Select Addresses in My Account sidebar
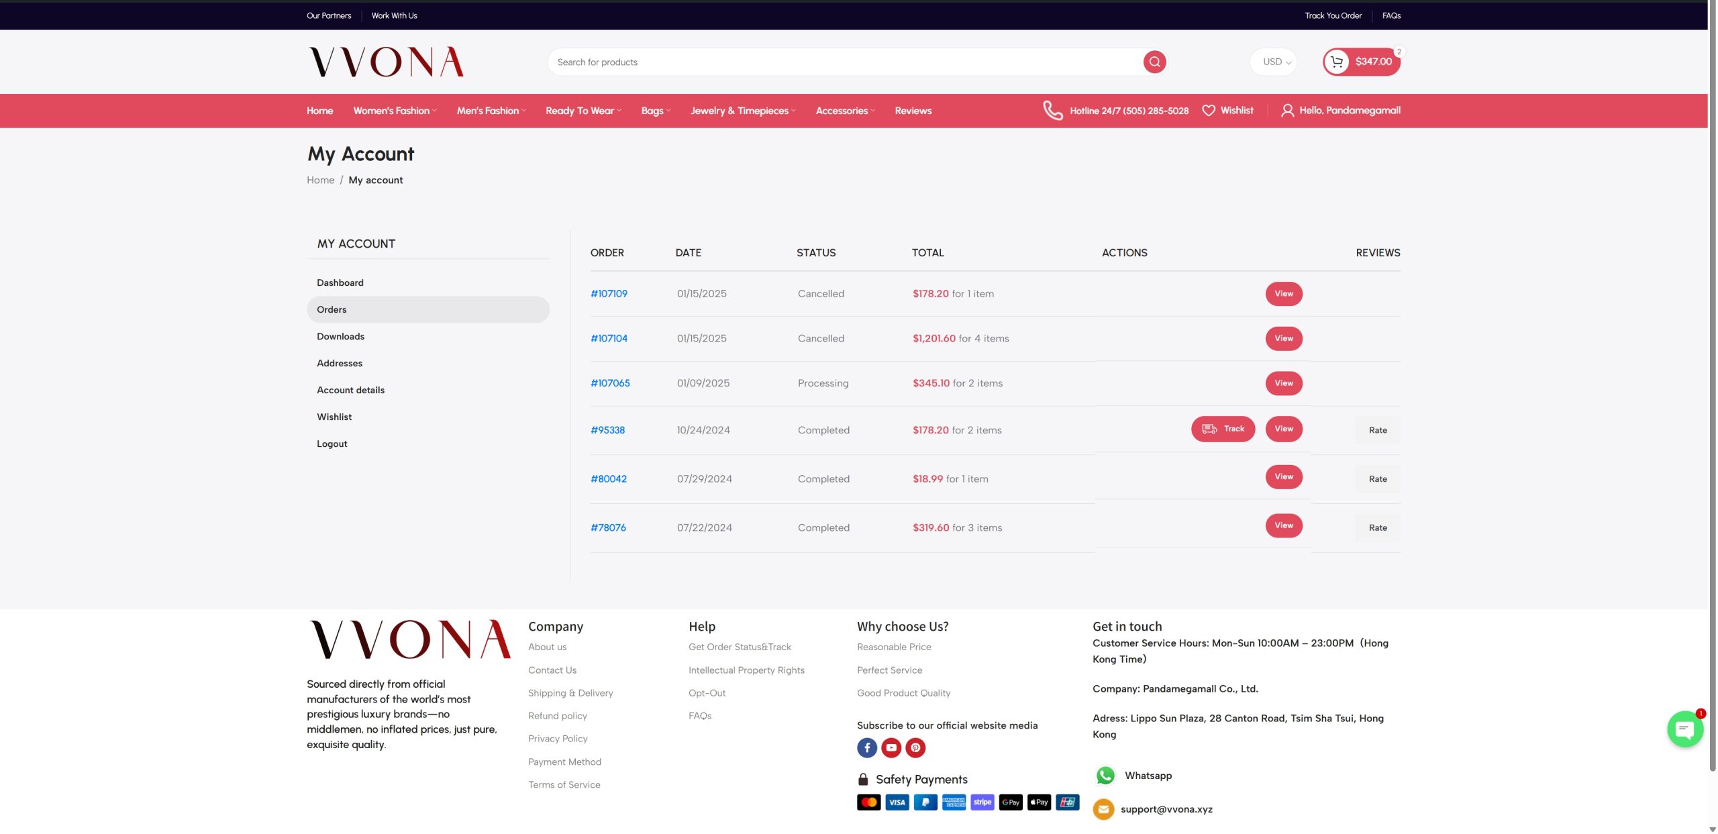Viewport: 1718px width, 834px height. [x=340, y=363]
